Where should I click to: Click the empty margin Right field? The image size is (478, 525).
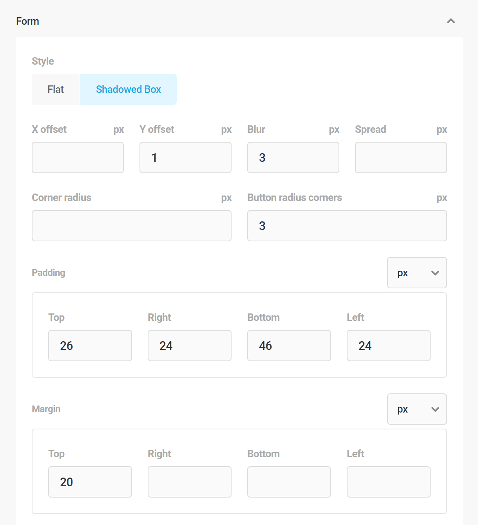[189, 482]
